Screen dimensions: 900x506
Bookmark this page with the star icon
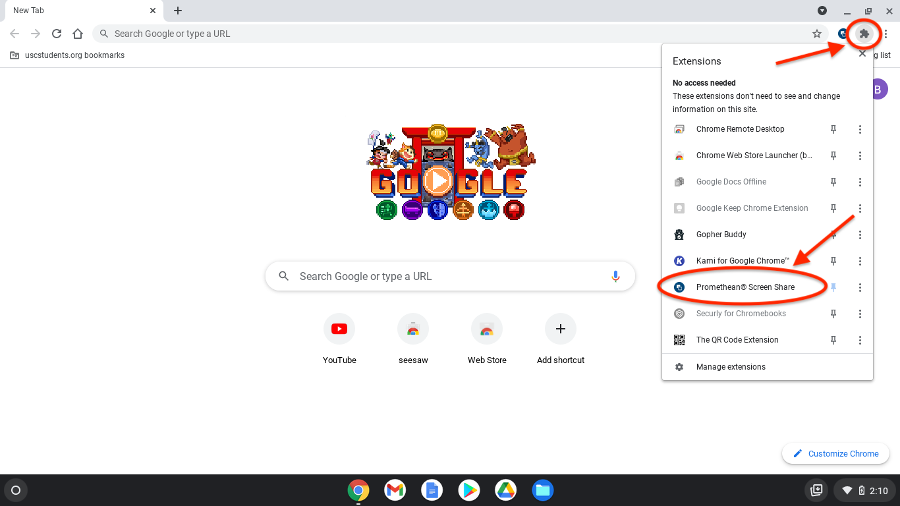[x=817, y=34]
